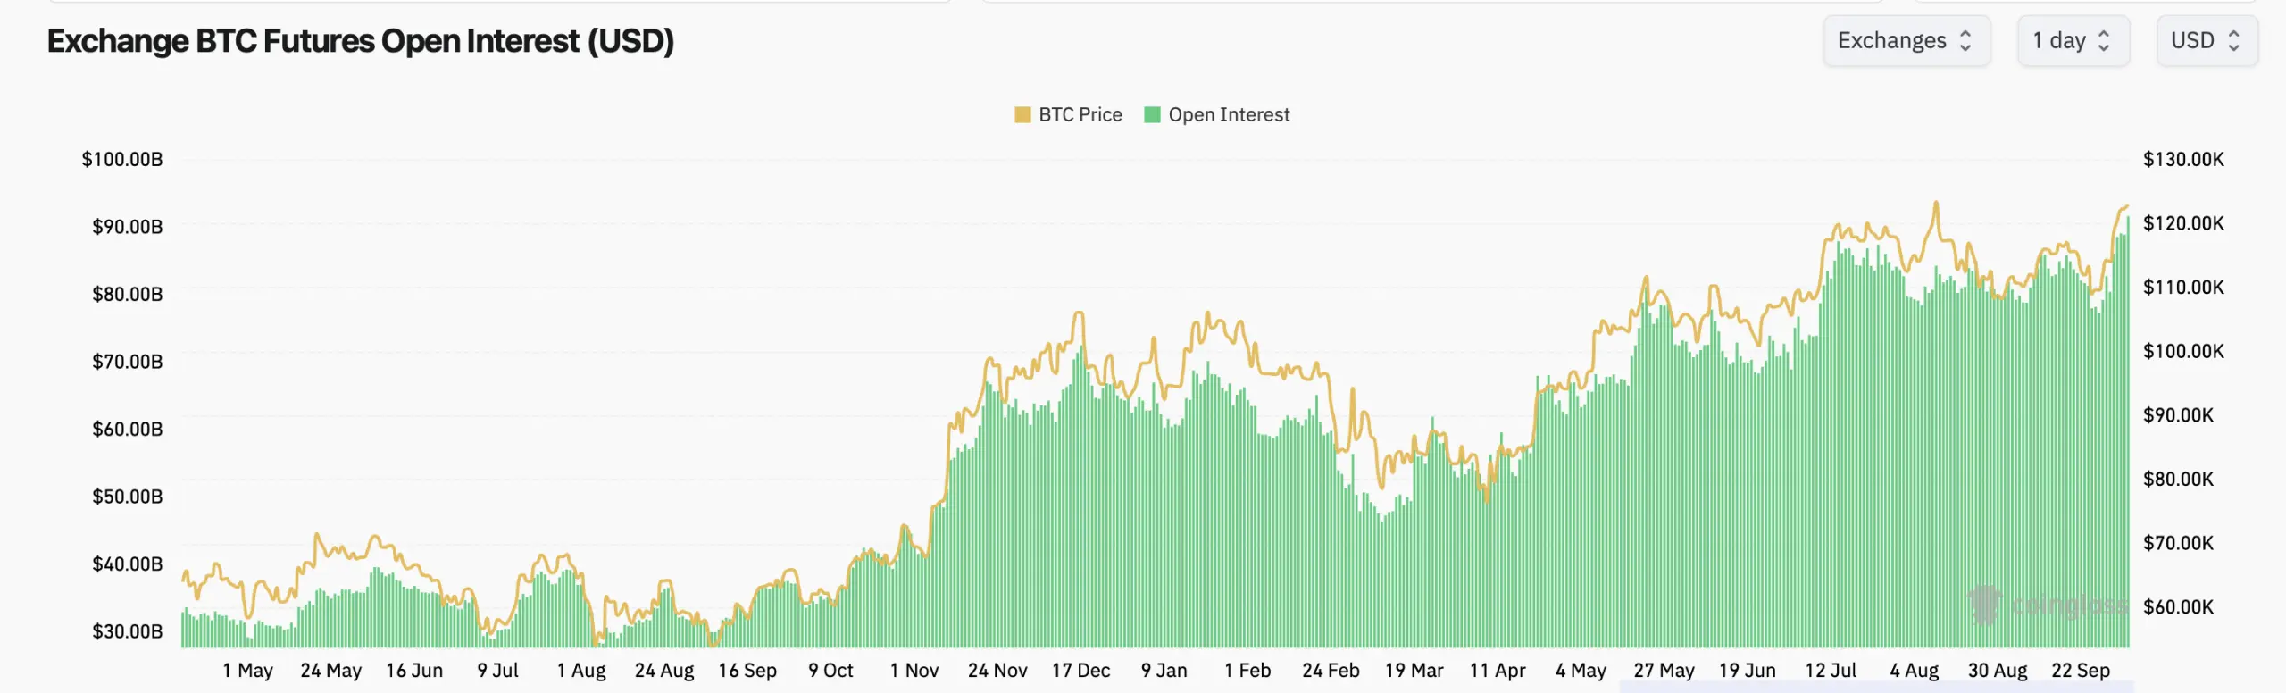2286x693 pixels.
Task: Click the 17 Dec date marker
Action: click(1080, 671)
